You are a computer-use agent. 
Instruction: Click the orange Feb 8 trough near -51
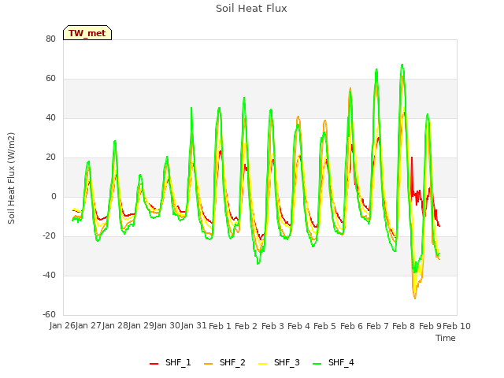click(415, 298)
